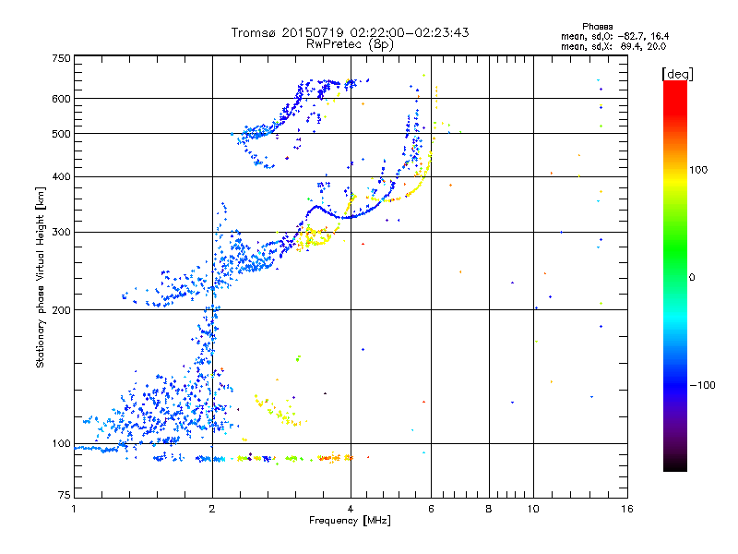
Task: Click the yellow echo cluster near 120 km
Action: click(x=280, y=411)
